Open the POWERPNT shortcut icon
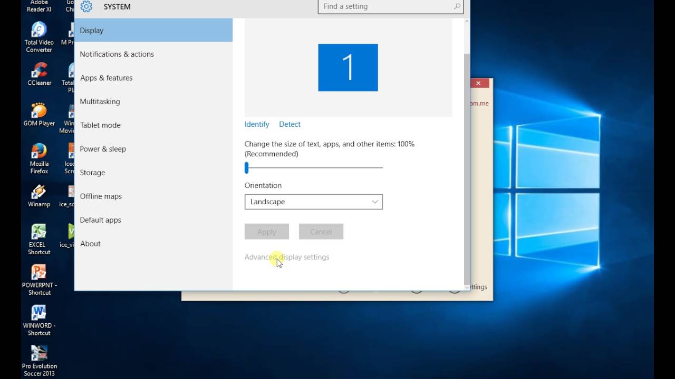 coord(39,280)
